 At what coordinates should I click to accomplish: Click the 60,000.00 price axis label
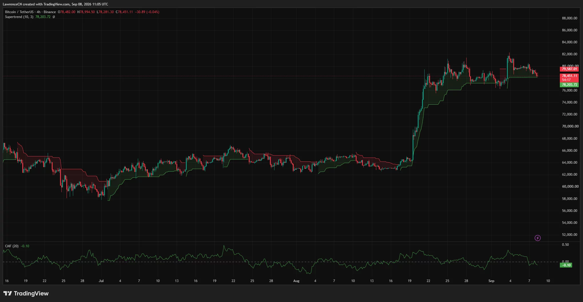pyautogui.click(x=570, y=187)
